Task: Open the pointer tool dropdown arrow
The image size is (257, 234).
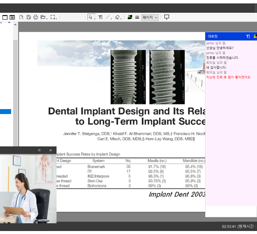Action: pyautogui.click(x=95, y=18)
